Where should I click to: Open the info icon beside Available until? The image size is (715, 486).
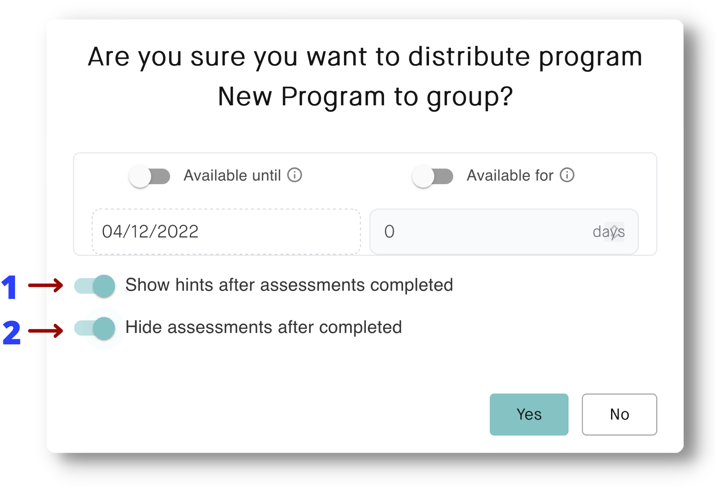pos(294,175)
